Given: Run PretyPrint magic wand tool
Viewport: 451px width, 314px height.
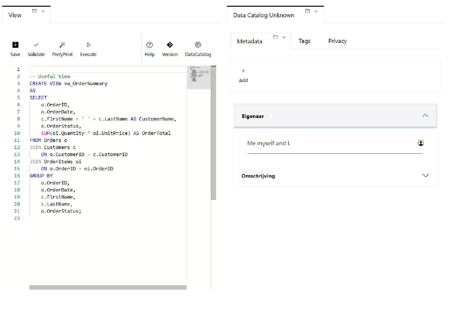Looking at the screenshot, I should click(62, 45).
